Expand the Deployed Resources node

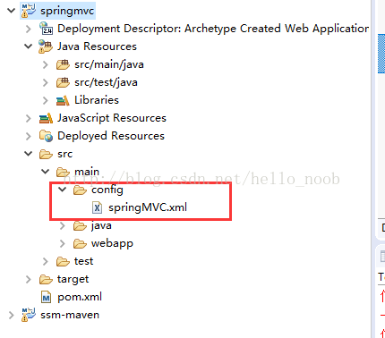pyautogui.click(x=29, y=136)
